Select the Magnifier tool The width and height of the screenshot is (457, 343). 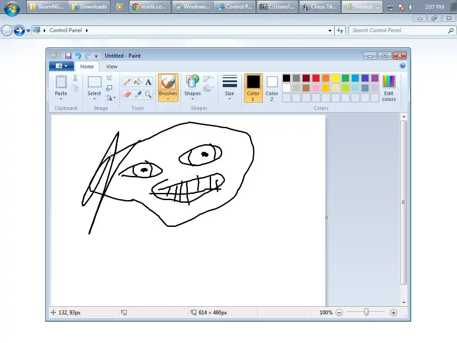pos(148,95)
